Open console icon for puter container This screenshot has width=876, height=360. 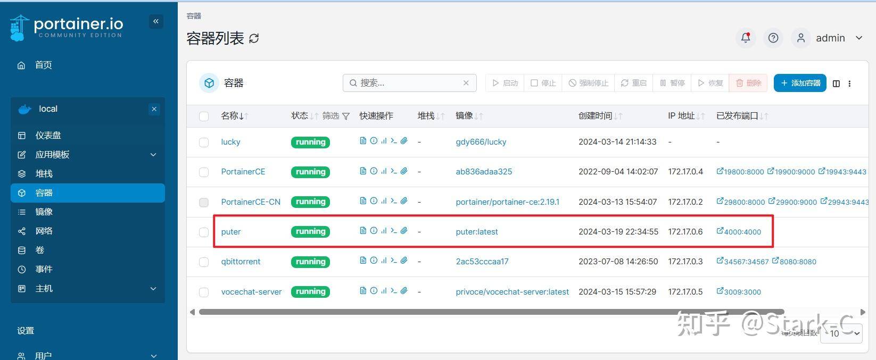[394, 230]
